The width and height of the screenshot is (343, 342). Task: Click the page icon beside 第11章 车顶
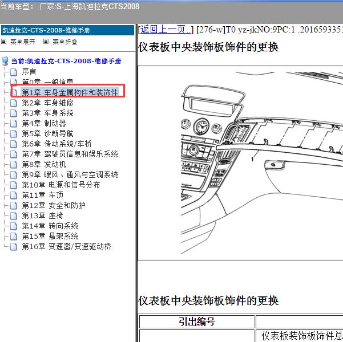pyautogui.click(x=14, y=196)
